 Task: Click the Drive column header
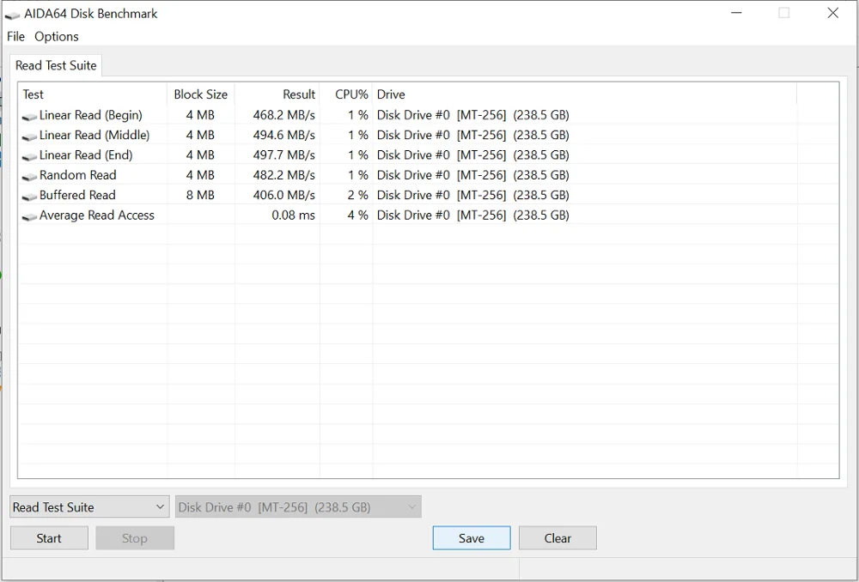pos(584,94)
